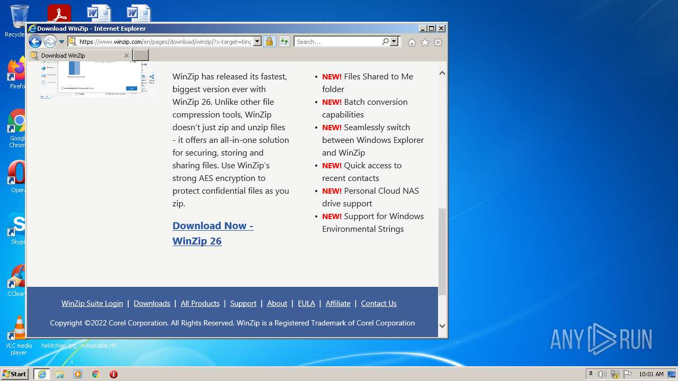Click the 10:01 AM system clock
Image resolution: width=678 pixels, height=381 pixels.
pos(651,374)
